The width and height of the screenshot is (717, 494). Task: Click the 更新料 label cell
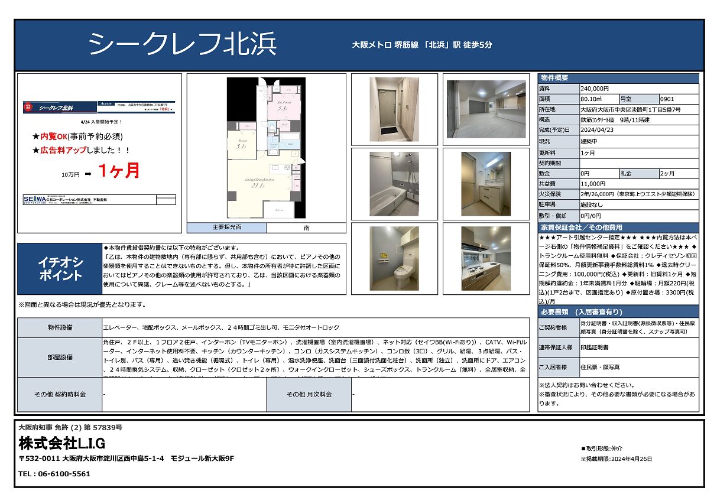558,152
